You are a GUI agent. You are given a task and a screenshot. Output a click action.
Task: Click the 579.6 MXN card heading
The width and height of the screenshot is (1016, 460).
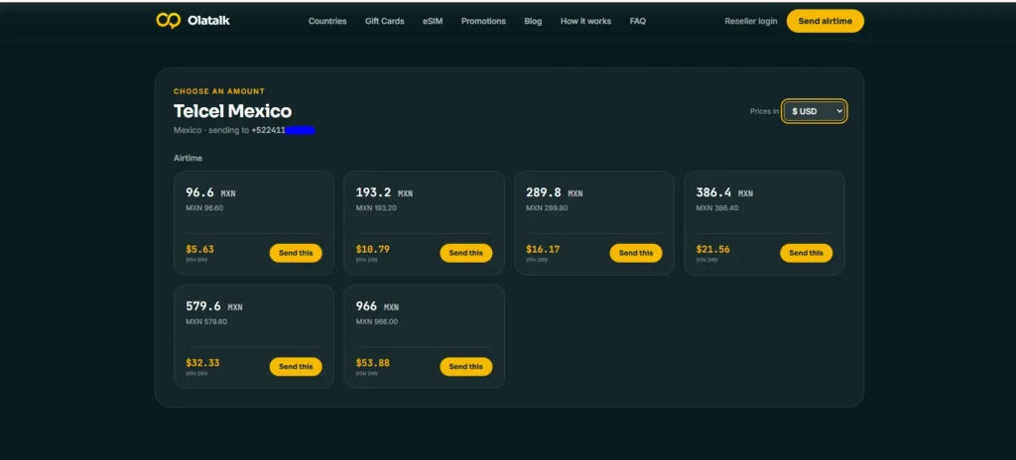coord(214,306)
